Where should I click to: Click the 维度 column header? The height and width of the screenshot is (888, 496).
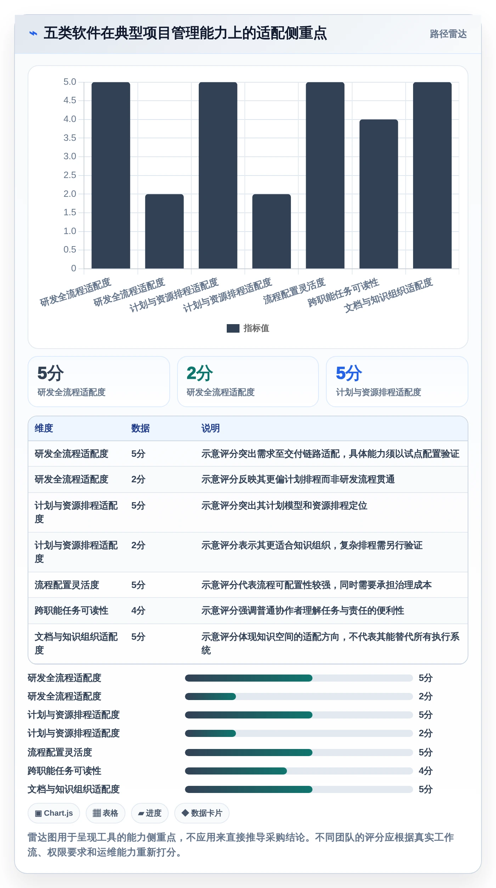click(44, 428)
